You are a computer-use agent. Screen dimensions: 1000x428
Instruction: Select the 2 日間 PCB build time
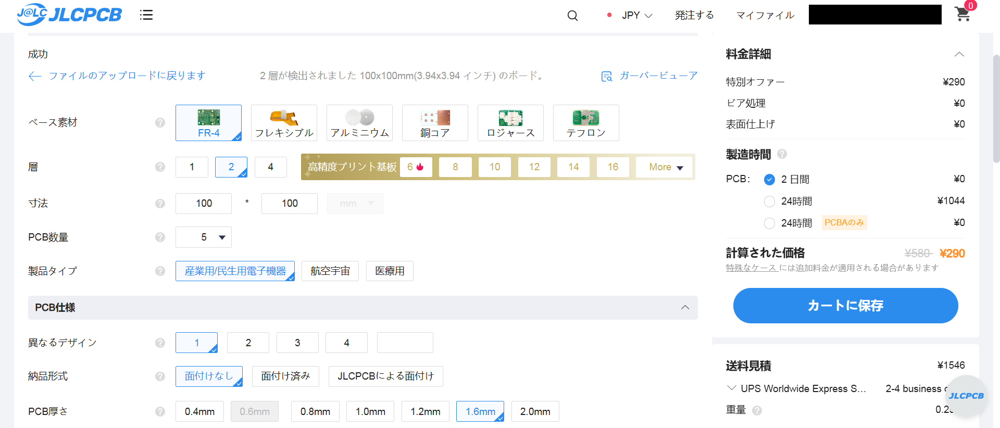[x=769, y=180]
